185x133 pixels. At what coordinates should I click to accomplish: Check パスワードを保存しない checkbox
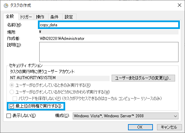(15, 99)
